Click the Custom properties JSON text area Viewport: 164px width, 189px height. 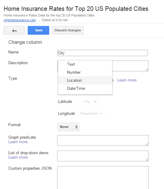click(103, 178)
